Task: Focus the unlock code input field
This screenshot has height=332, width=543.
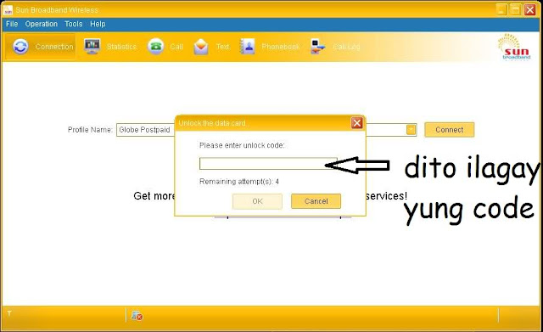Action: coord(268,164)
